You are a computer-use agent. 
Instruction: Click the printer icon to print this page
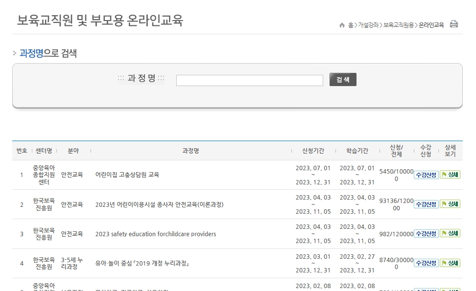tap(454, 23)
